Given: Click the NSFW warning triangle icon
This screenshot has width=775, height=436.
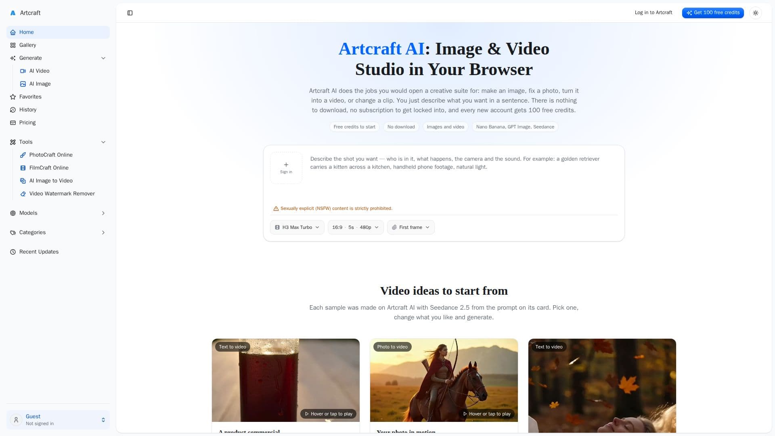Looking at the screenshot, I should [276, 209].
